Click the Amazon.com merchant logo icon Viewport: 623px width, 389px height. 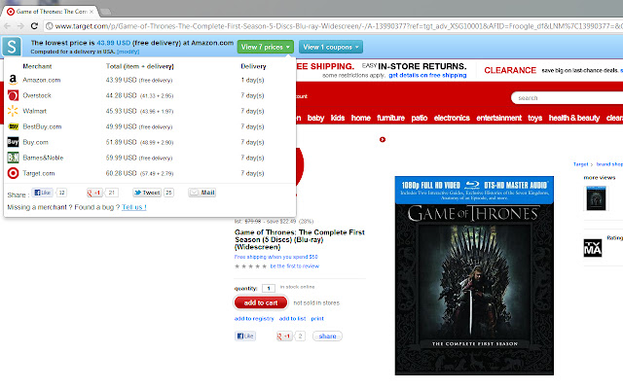pyautogui.click(x=13, y=80)
